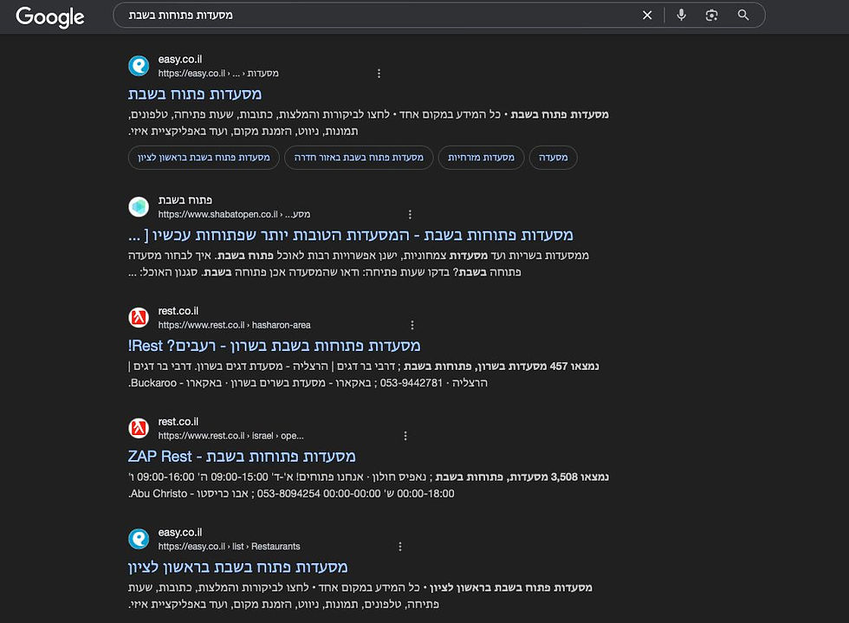The width and height of the screenshot is (849, 623).
Task: Click the Google logo
Action: click(50, 16)
